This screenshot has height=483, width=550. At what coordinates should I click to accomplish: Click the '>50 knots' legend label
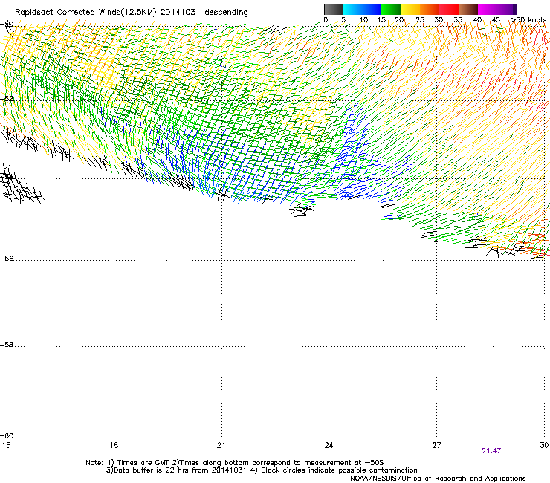click(528, 20)
